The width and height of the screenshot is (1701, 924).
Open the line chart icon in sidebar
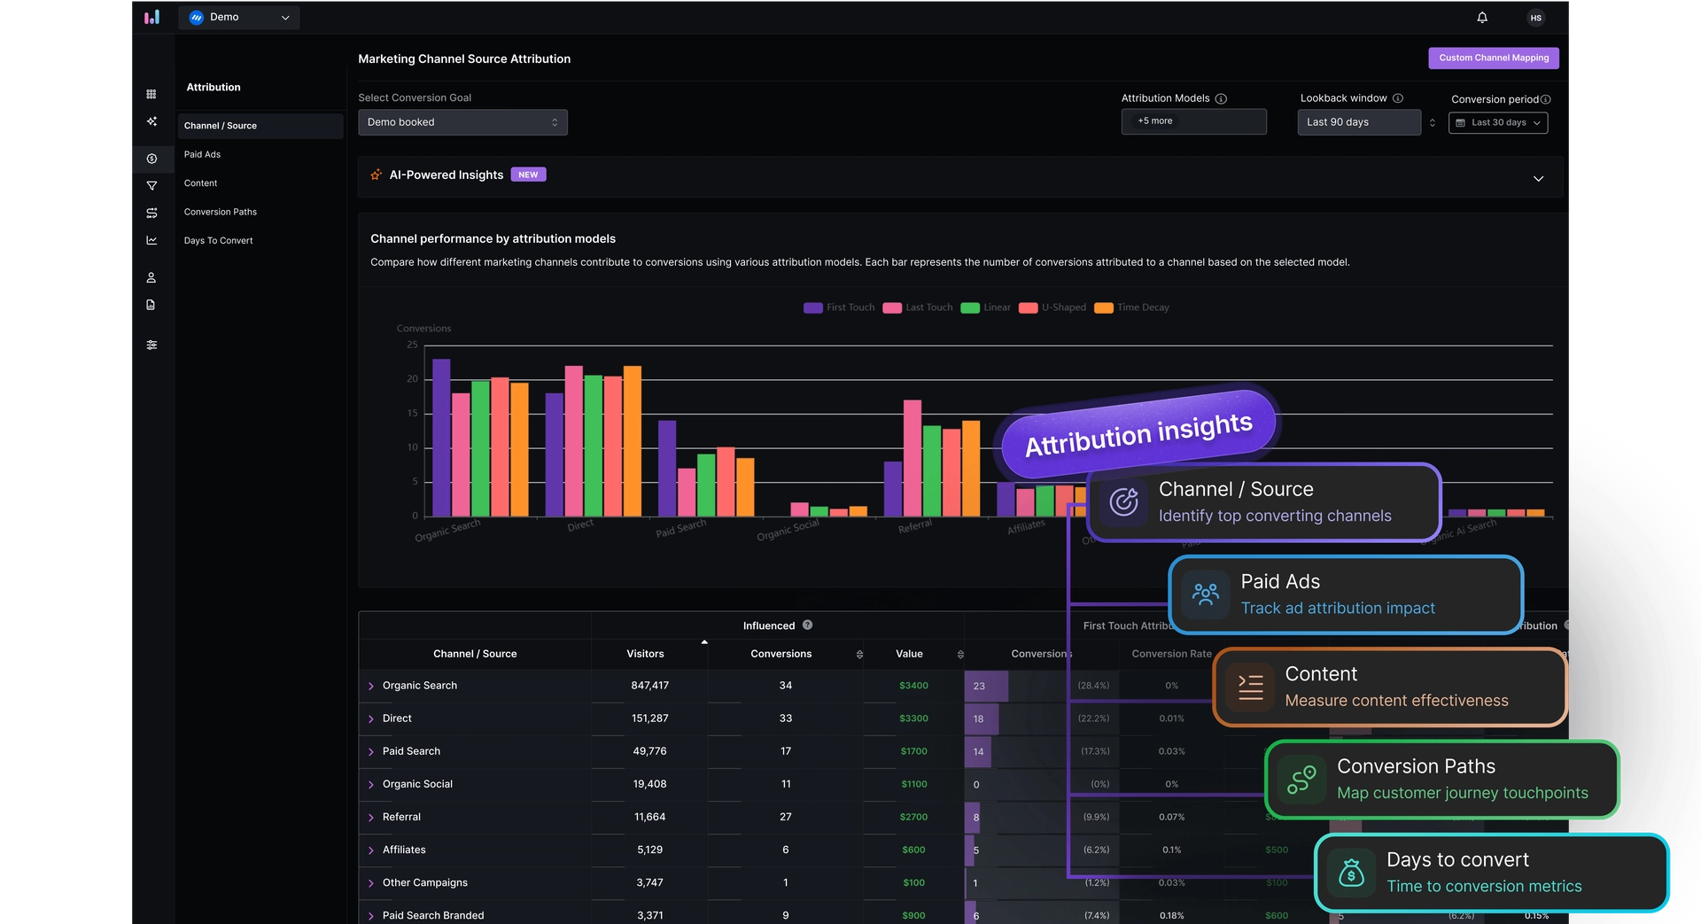[x=151, y=240]
